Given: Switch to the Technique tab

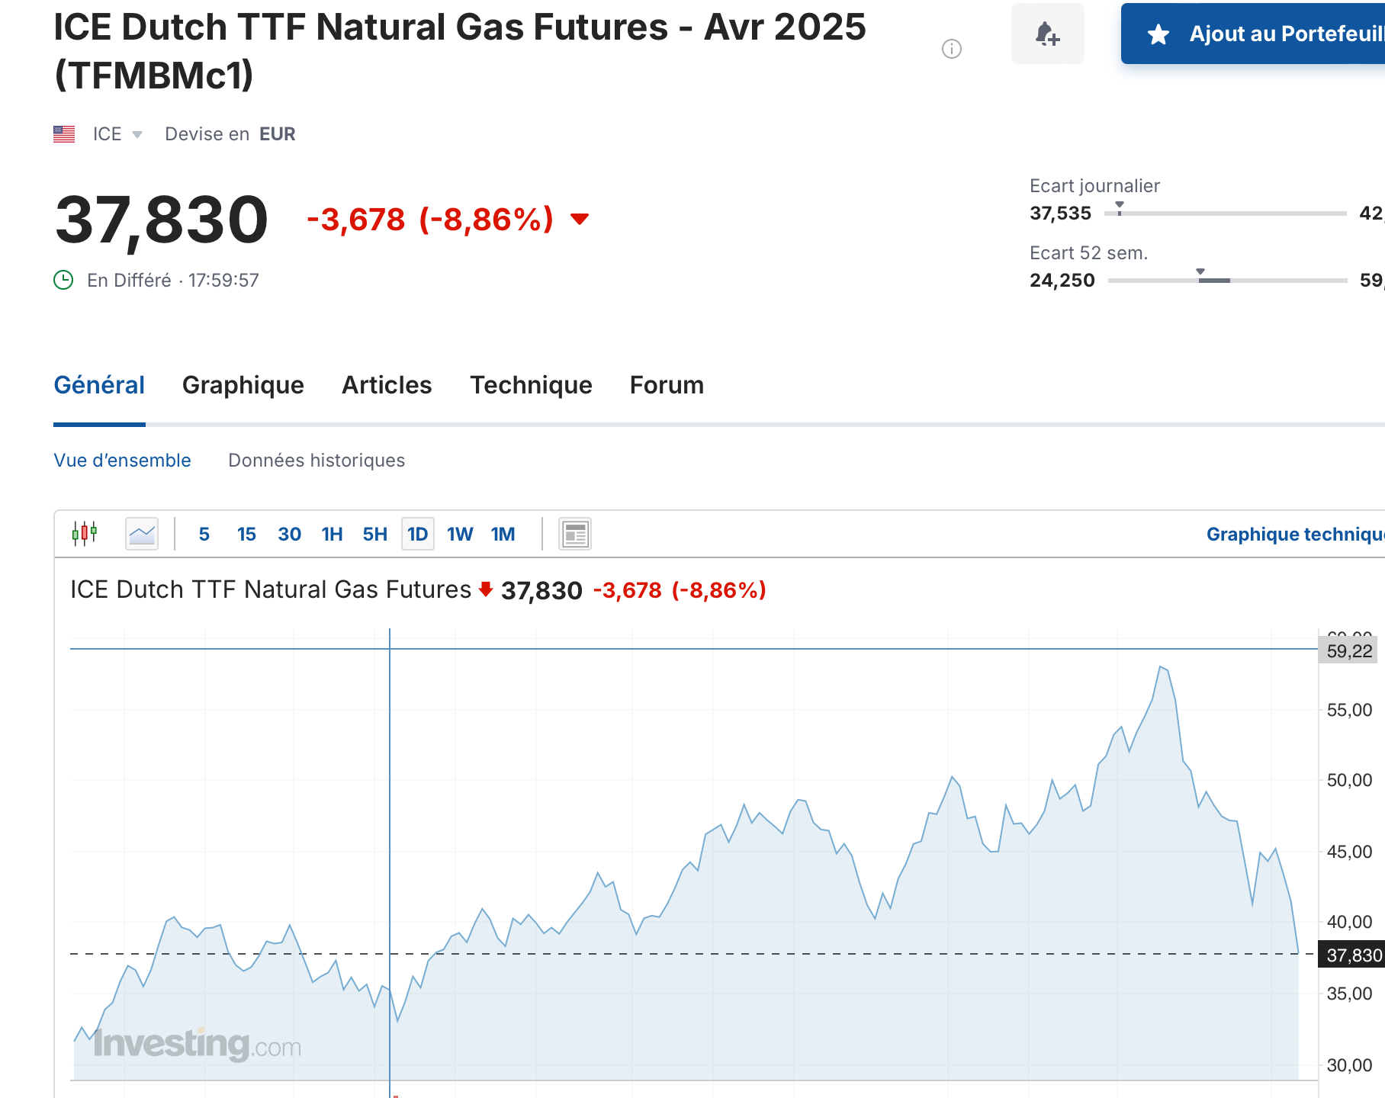Looking at the screenshot, I should (x=531, y=385).
